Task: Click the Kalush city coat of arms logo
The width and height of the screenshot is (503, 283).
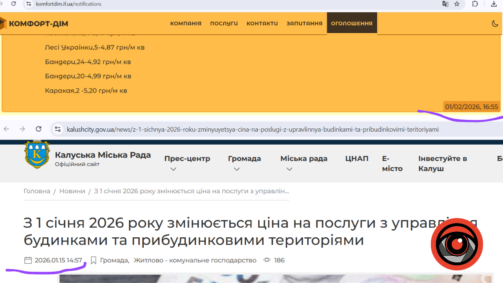Action: point(37,155)
